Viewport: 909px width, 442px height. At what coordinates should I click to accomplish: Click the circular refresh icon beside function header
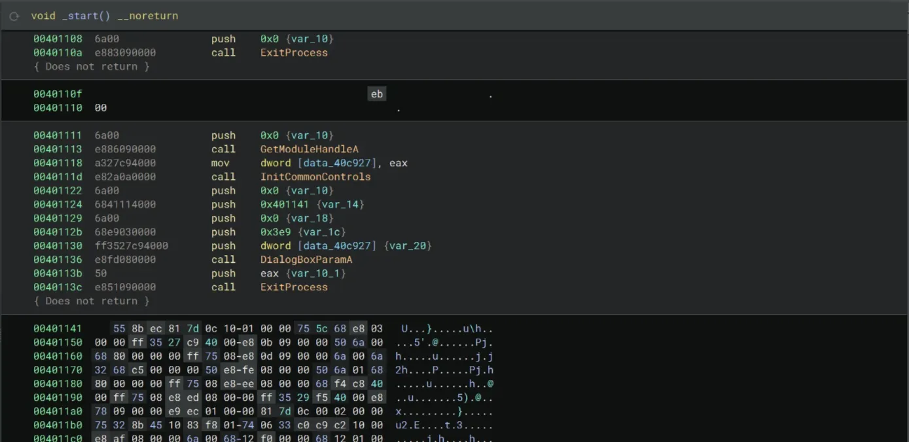click(x=14, y=16)
